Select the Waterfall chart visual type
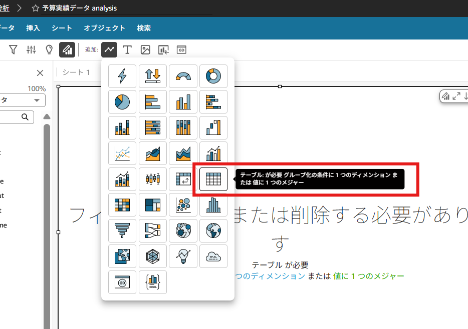Viewport: 468px width, 329px height. click(213, 127)
